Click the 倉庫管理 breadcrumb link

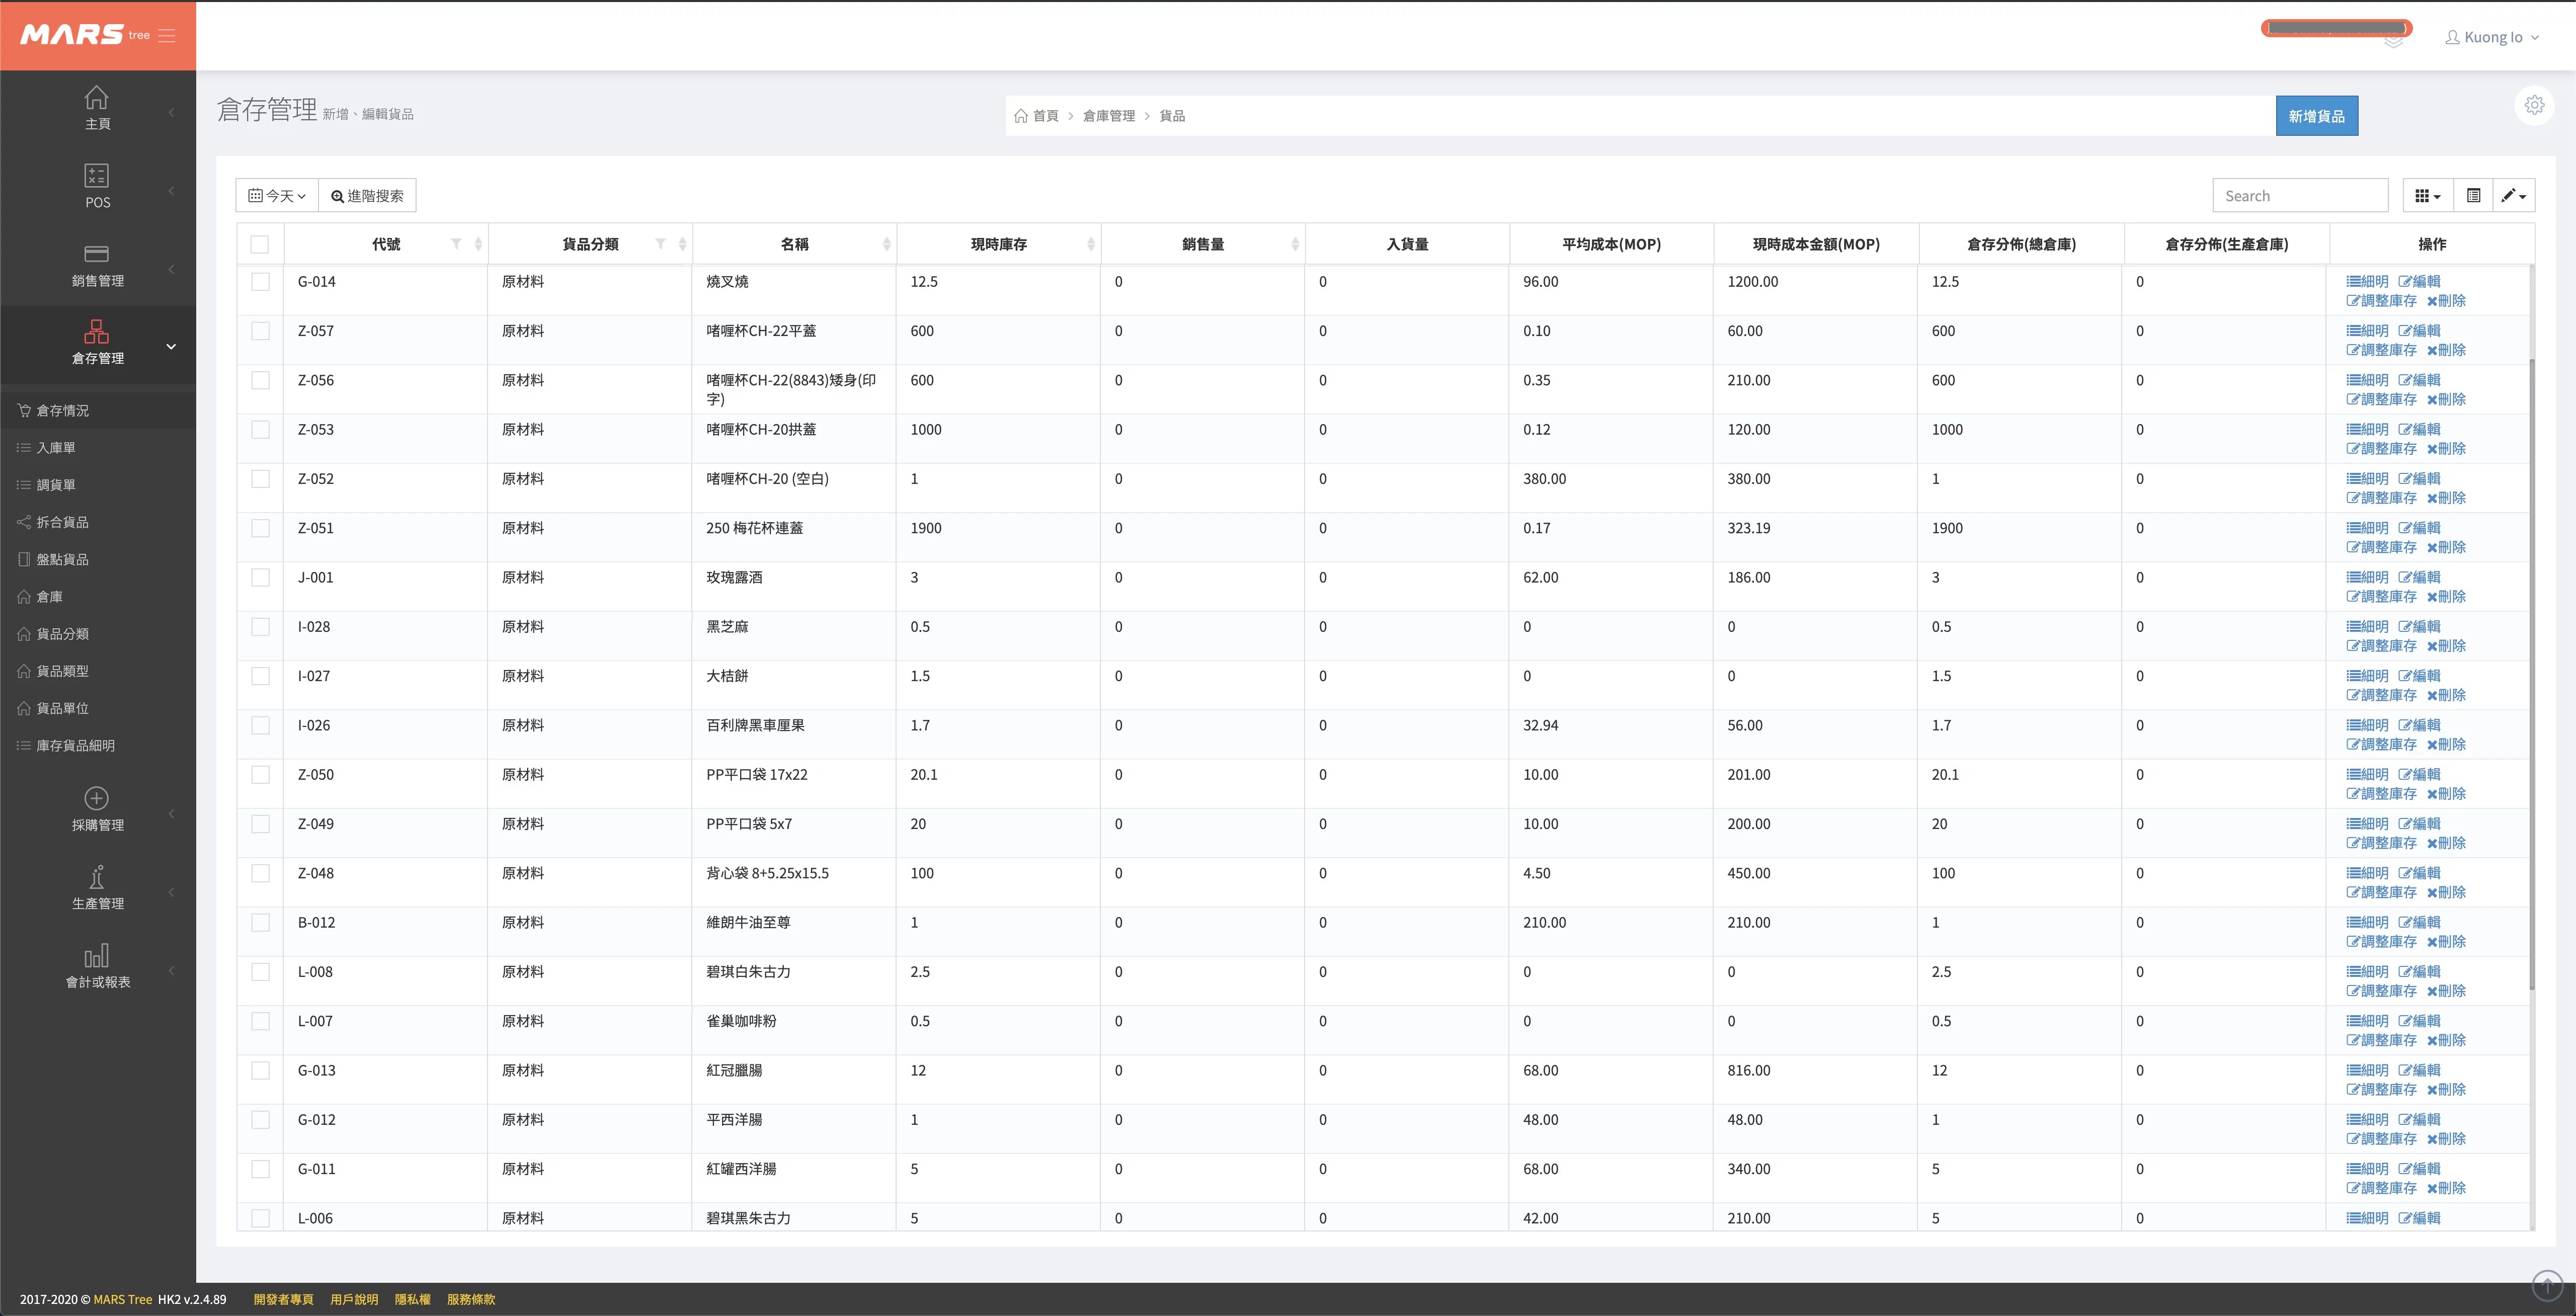pyautogui.click(x=1108, y=116)
